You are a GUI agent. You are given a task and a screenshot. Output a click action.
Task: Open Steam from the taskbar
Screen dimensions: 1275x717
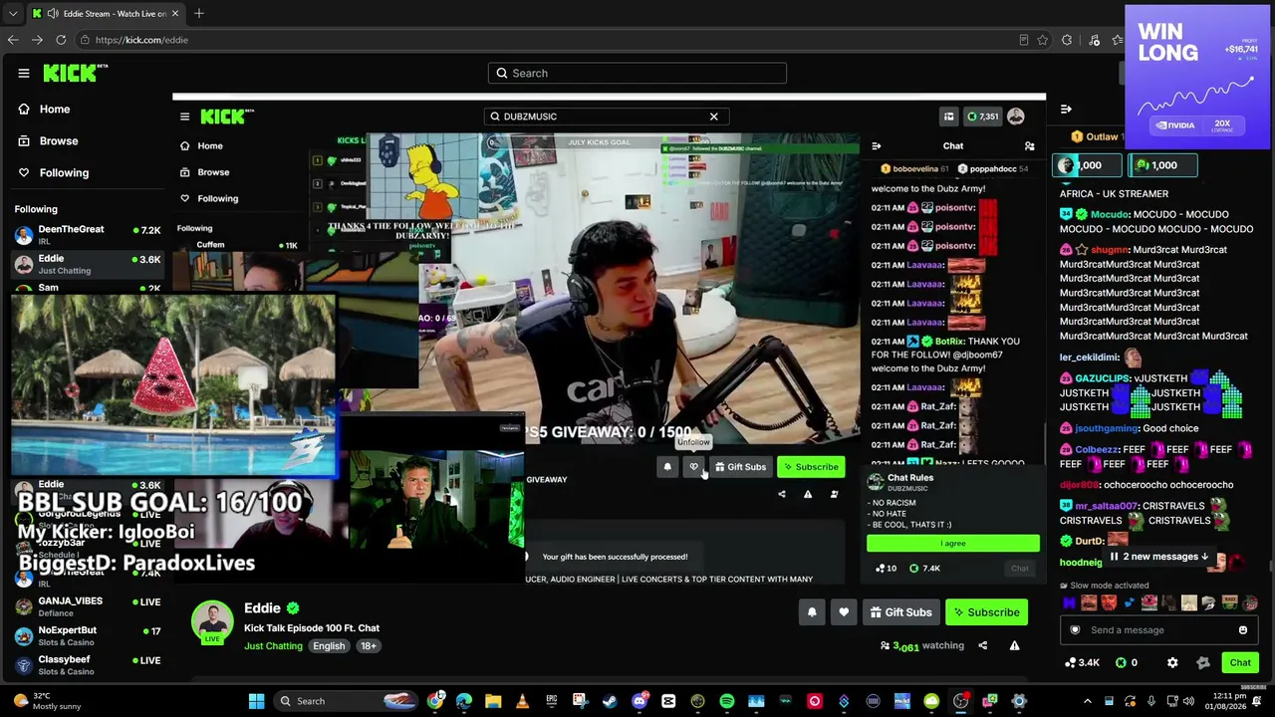pyautogui.click(x=610, y=701)
